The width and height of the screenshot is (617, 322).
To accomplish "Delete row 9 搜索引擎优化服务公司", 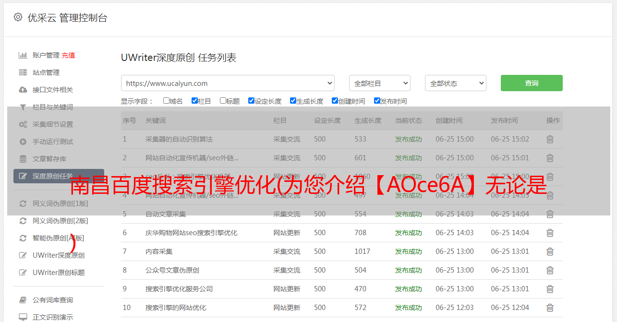I will (x=550, y=289).
